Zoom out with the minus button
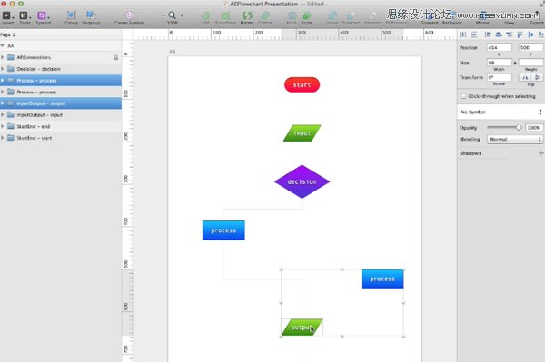This screenshot has width=545, height=362. click(163, 15)
